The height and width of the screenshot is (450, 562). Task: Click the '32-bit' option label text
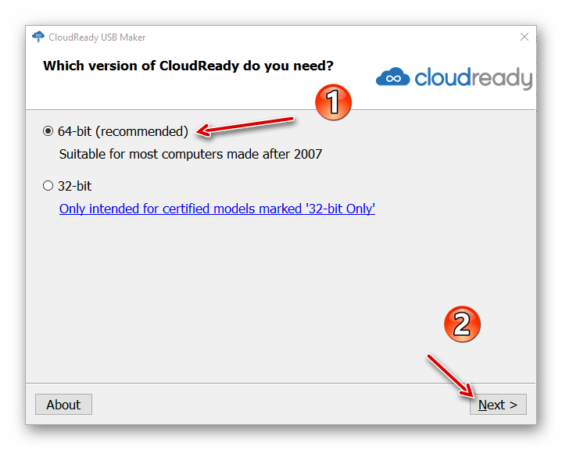point(74,186)
